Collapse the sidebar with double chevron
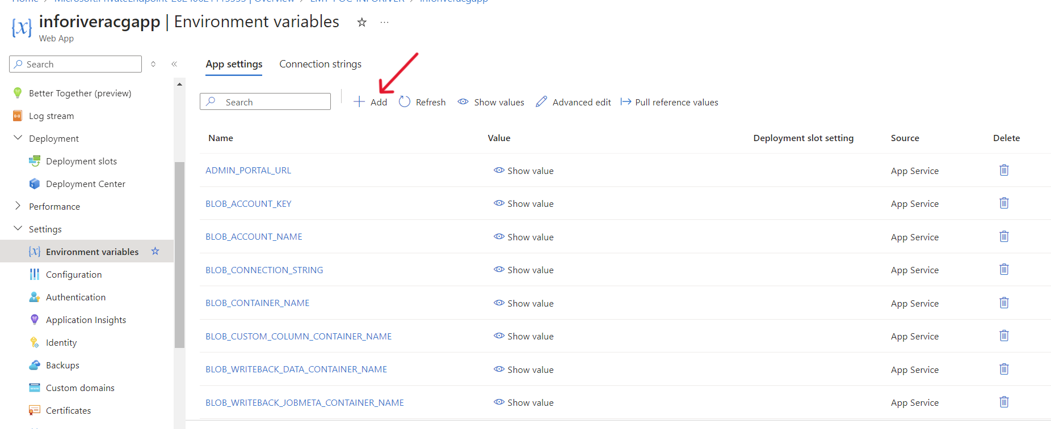 coord(174,65)
